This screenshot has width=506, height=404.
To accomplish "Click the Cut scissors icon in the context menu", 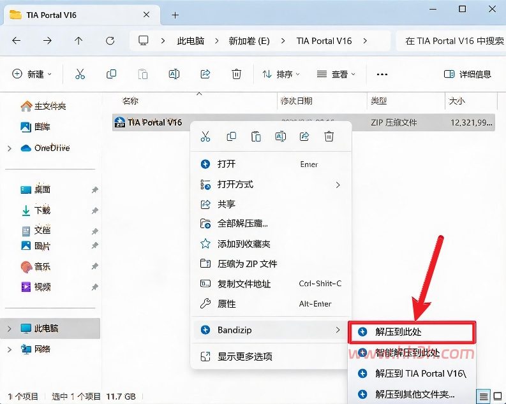I will 205,136.
